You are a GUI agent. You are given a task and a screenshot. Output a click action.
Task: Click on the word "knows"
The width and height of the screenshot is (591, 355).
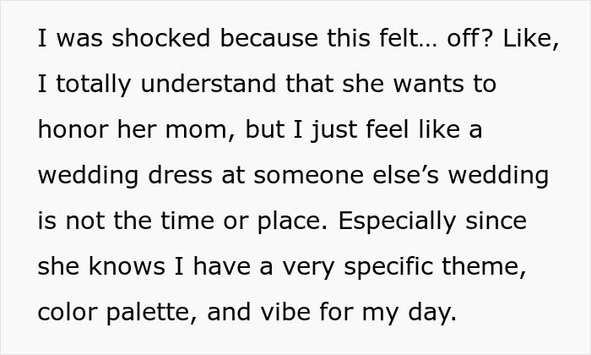pyautogui.click(x=127, y=266)
